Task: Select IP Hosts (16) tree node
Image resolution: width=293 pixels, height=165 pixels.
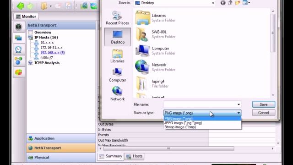Action: click(46, 38)
